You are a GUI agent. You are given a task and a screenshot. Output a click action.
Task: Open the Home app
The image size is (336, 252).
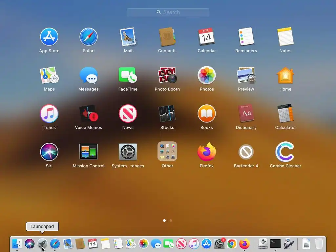coord(285,75)
